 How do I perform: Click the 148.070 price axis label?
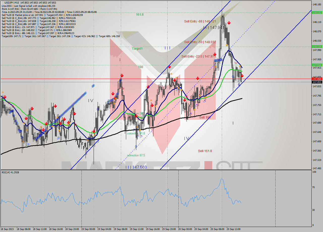317,32
